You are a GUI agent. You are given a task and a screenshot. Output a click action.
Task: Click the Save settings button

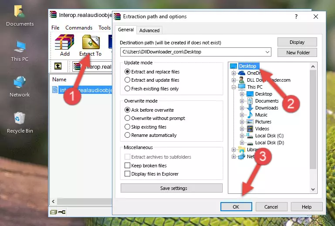[172, 188]
